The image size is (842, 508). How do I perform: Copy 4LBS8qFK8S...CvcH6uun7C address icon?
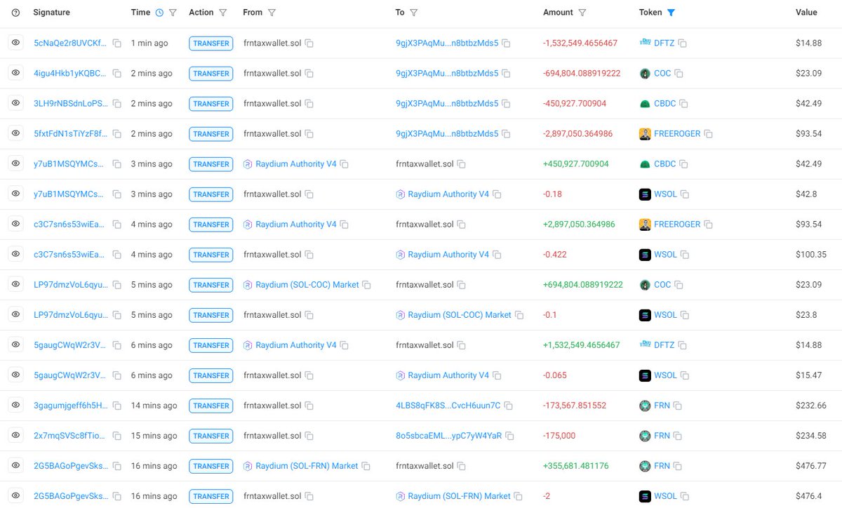pyautogui.click(x=509, y=406)
